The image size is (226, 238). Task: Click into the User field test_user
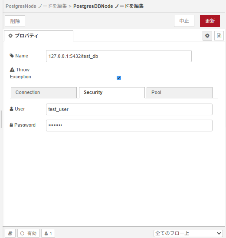[x=129, y=109]
